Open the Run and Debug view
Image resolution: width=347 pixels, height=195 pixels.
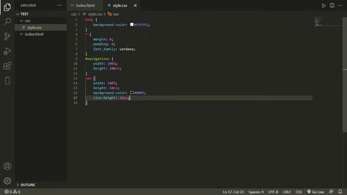coord(7,51)
